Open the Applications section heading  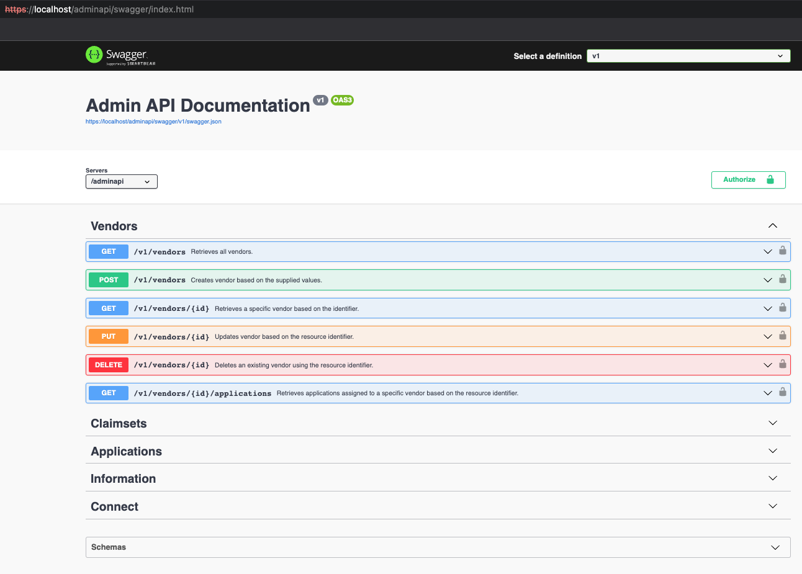pyautogui.click(x=126, y=451)
